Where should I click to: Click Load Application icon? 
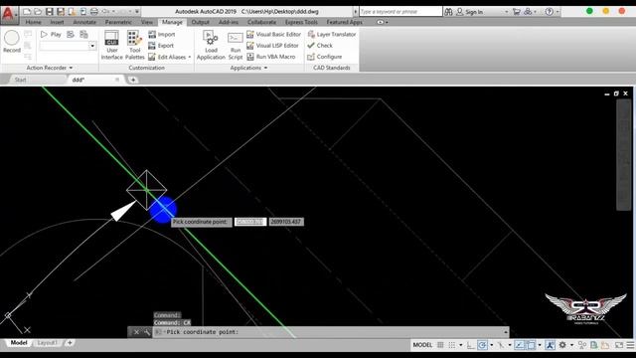click(x=211, y=45)
